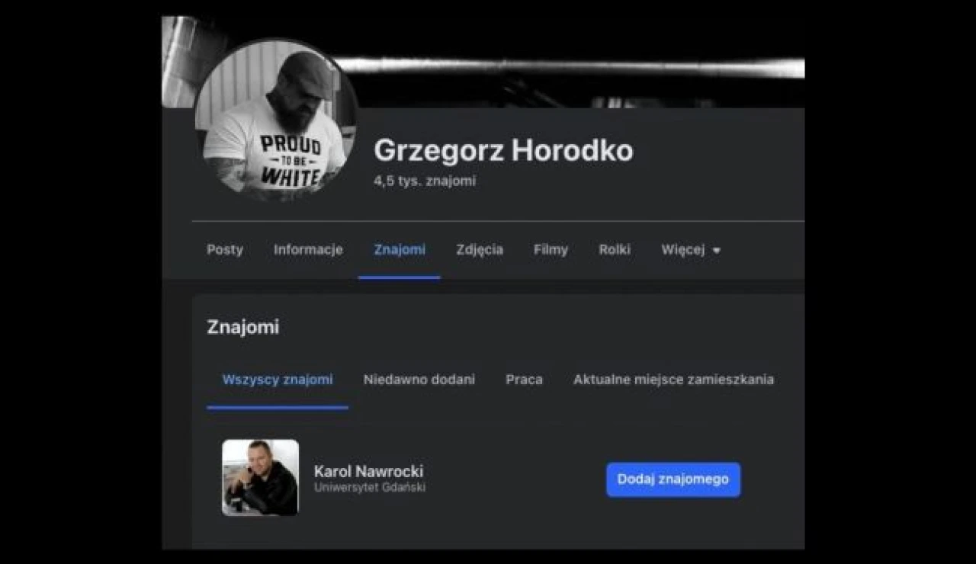
Task: Select the Znajomi profile tab
Action: point(400,250)
